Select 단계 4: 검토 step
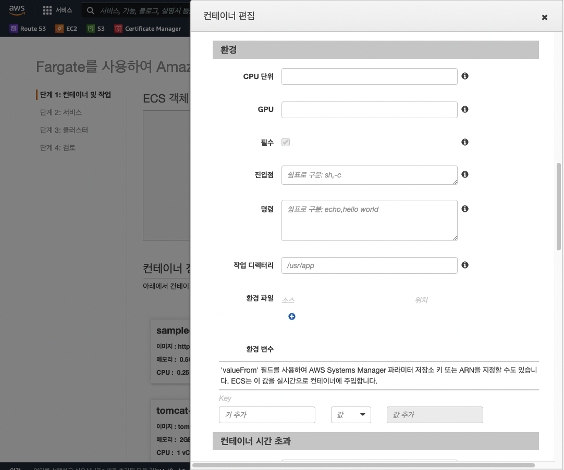Image resolution: width=564 pixels, height=470 pixels. coord(57,148)
